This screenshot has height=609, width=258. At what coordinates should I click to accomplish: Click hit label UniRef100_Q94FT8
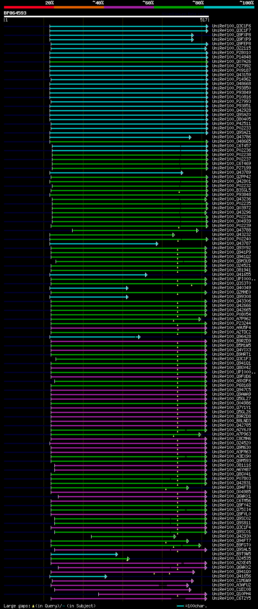231,488
